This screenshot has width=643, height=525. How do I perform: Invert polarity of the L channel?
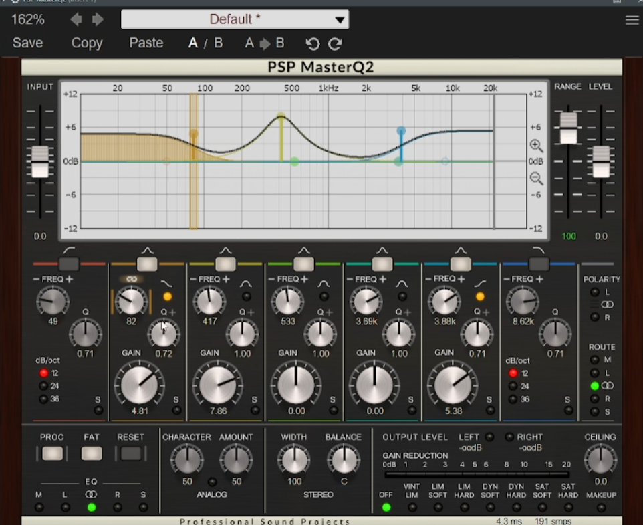[x=595, y=292]
